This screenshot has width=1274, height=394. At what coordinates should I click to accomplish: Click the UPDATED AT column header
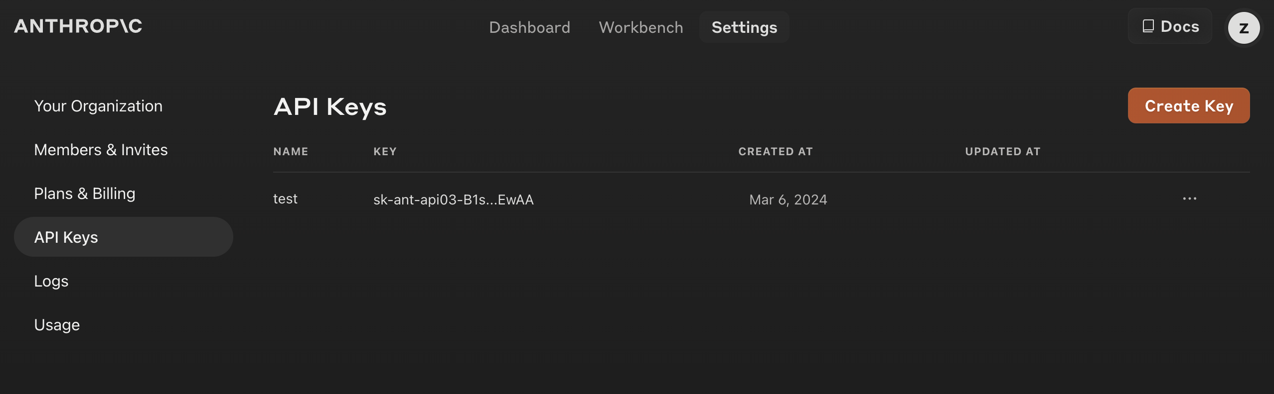pos(1002,152)
